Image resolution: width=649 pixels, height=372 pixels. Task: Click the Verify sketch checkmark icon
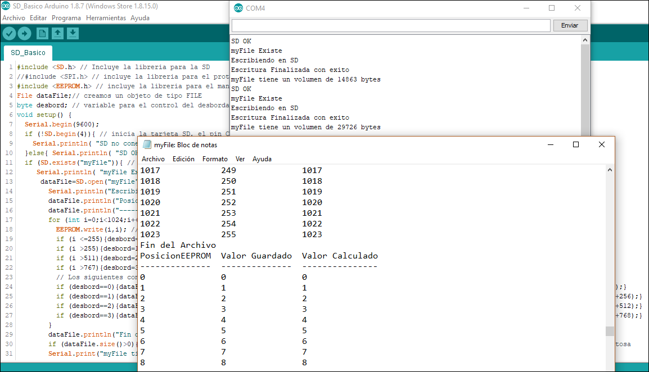pos(9,34)
